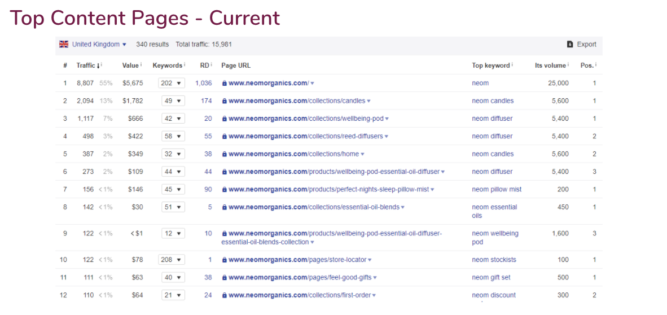Click the traffic value 8,807

(85, 84)
